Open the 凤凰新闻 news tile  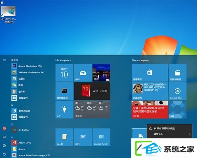[x=150, y=91]
